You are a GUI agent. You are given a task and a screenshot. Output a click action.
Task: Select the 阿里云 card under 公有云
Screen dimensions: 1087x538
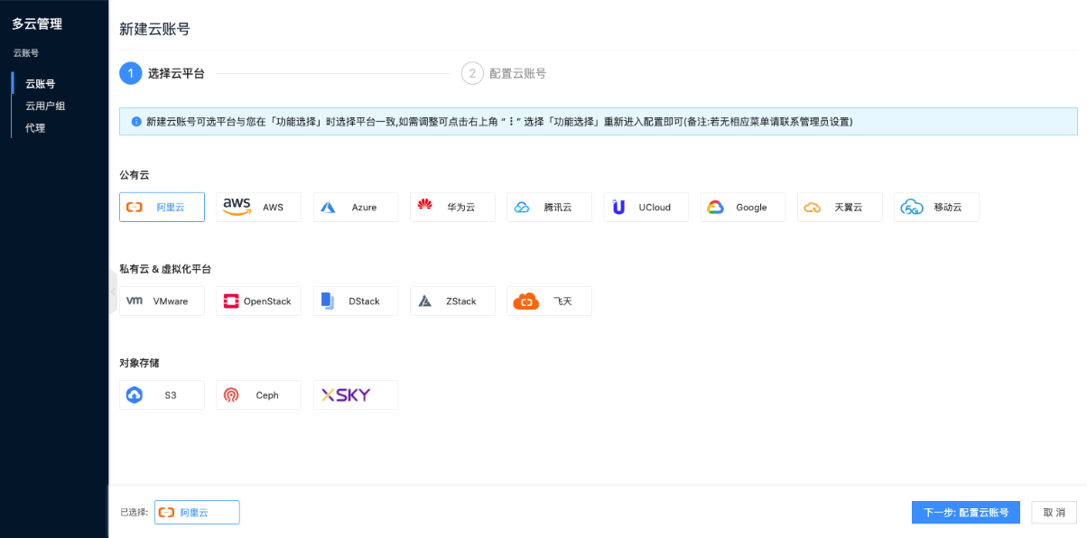tap(162, 207)
